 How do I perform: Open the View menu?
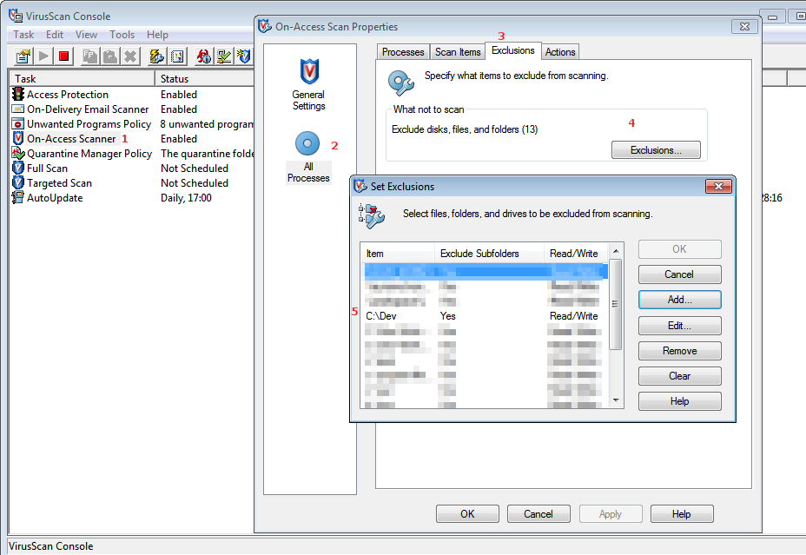click(x=86, y=35)
